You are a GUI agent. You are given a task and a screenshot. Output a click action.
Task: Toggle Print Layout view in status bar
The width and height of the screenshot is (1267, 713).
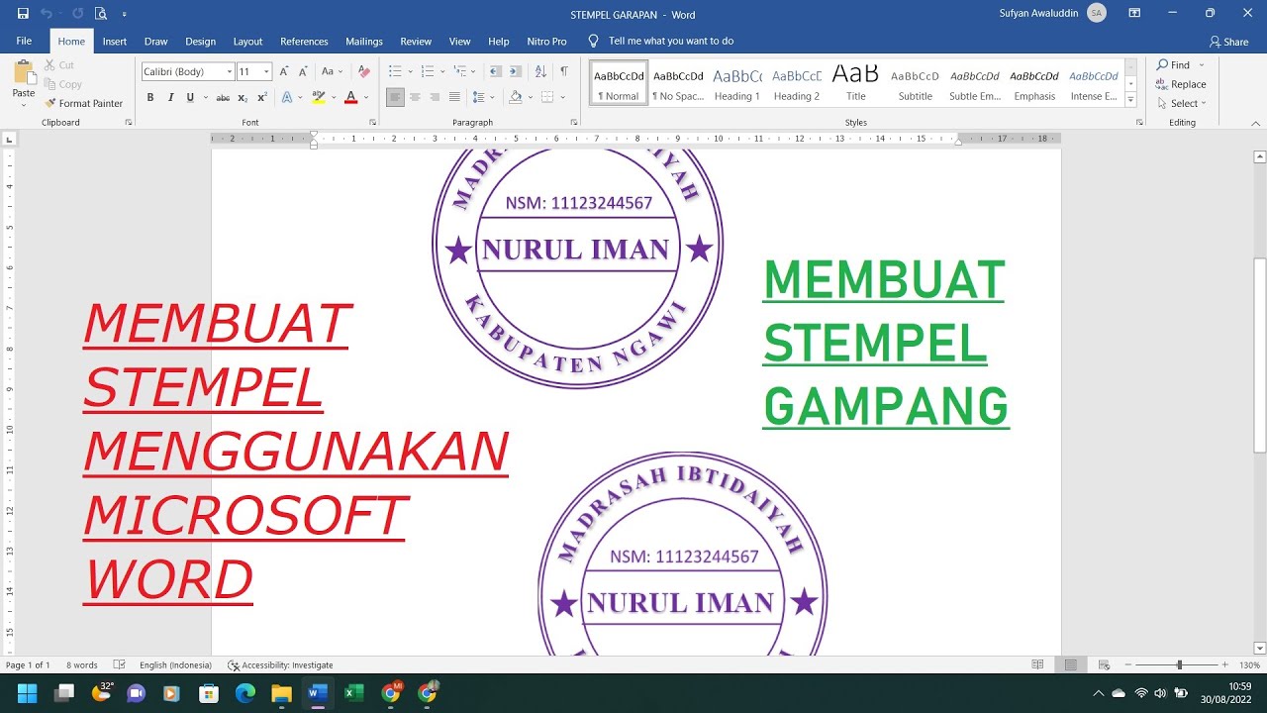[1070, 664]
